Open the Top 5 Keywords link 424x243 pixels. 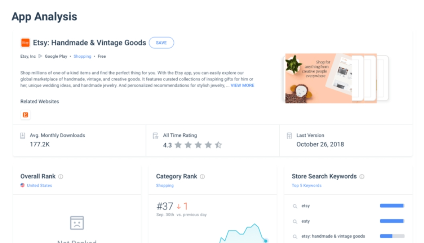pyautogui.click(x=306, y=185)
